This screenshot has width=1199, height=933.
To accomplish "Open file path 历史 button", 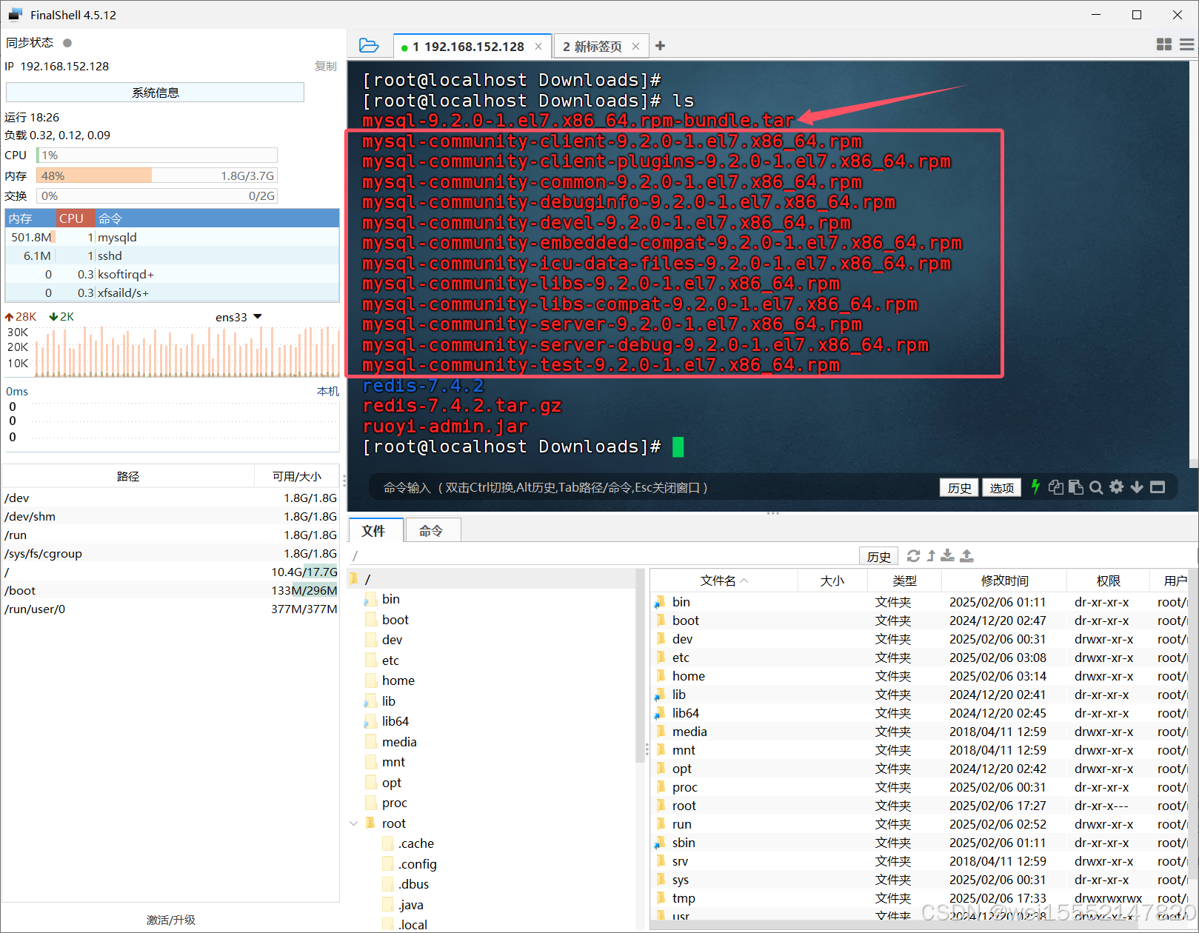I will pyautogui.click(x=878, y=556).
